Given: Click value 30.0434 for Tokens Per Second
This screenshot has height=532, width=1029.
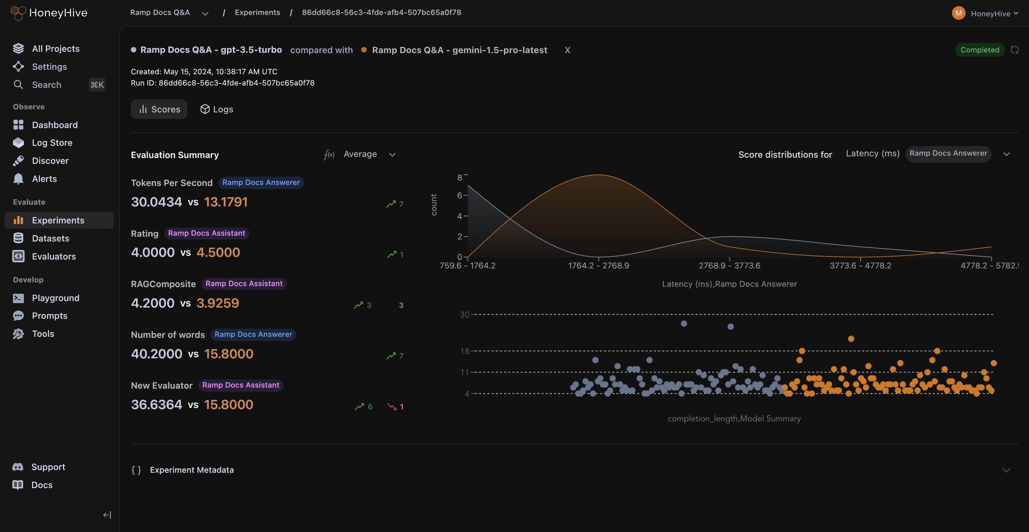Looking at the screenshot, I should click(157, 202).
